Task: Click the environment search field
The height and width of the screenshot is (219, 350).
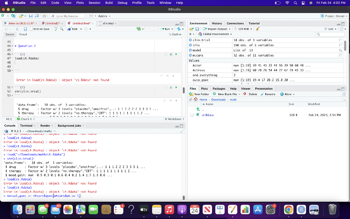Action: (x=330, y=34)
